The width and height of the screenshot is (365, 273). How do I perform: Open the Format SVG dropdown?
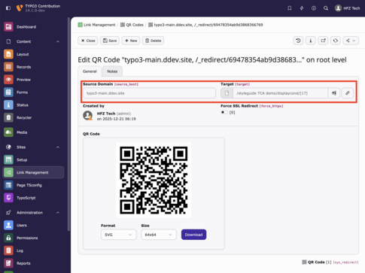pos(119,235)
